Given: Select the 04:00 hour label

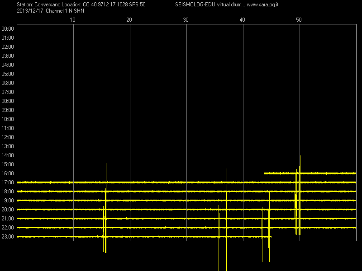Looking at the screenshot, I should click(8, 65).
